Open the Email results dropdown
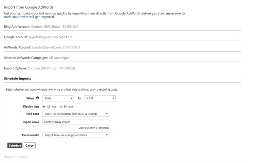Viewport: 262px width, 163px height. 76,135
